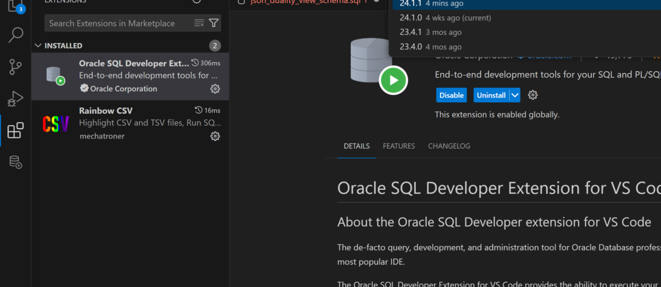The height and width of the screenshot is (287, 661).
Task: Open the filter extensions funnel icon
Action: coord(214,23)
